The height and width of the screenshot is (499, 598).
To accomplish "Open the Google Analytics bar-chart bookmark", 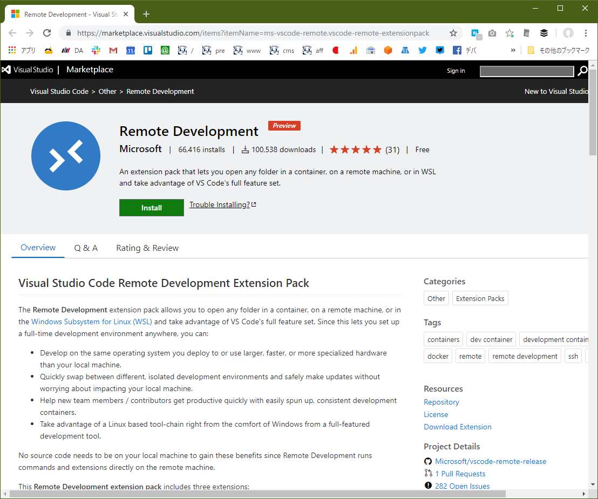I will coord(354,50).
